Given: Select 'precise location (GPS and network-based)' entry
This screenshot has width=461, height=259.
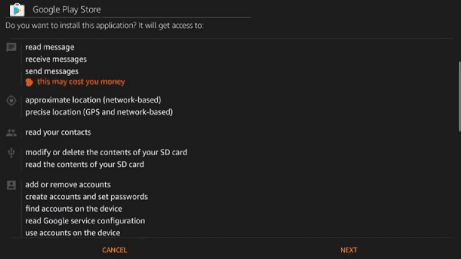Looking at the screenshot, I should coord(99,112).
